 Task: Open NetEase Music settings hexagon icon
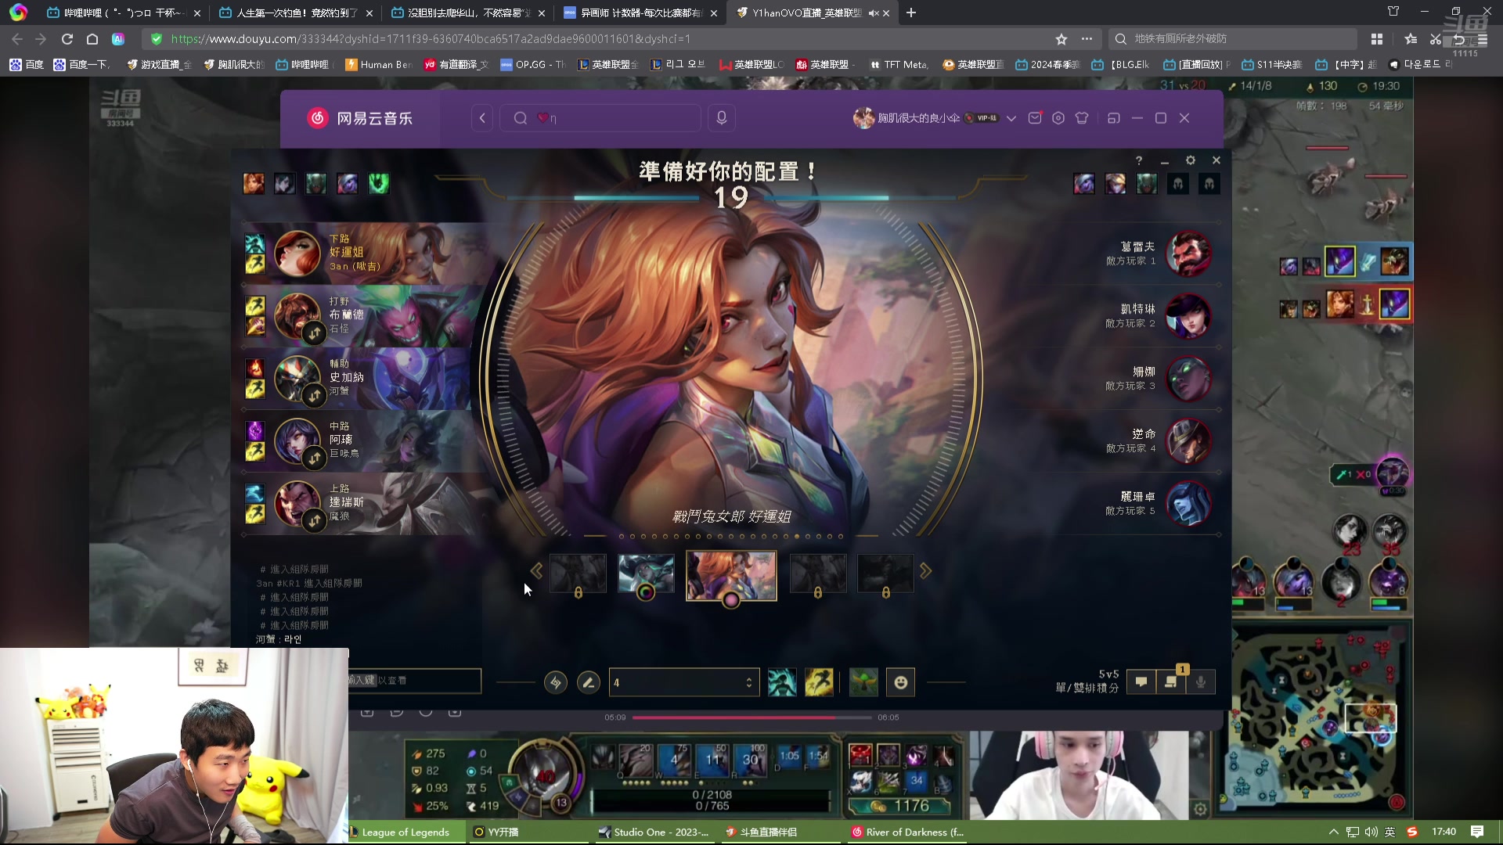[1058, 118]
